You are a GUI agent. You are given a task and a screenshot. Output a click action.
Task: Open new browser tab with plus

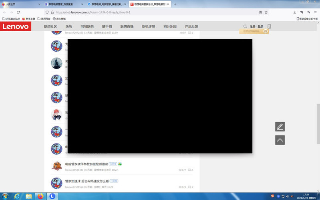tap(175, 4)
